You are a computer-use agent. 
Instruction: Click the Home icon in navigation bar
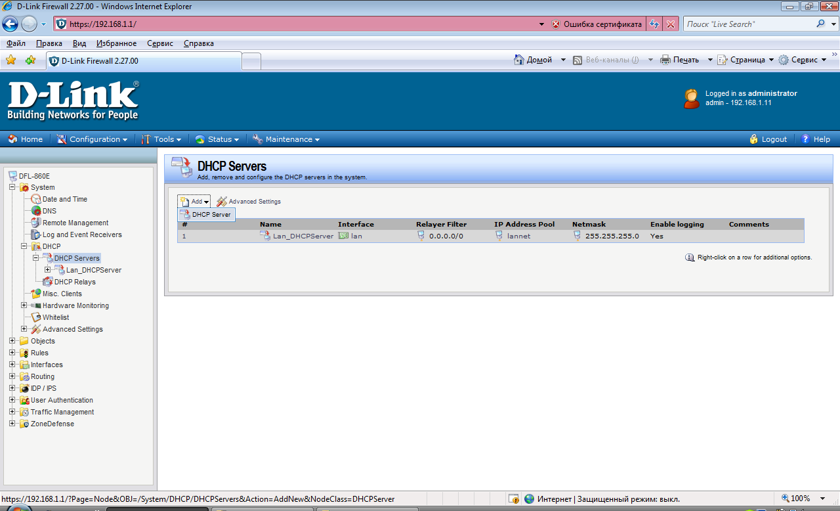coord(12,139)
